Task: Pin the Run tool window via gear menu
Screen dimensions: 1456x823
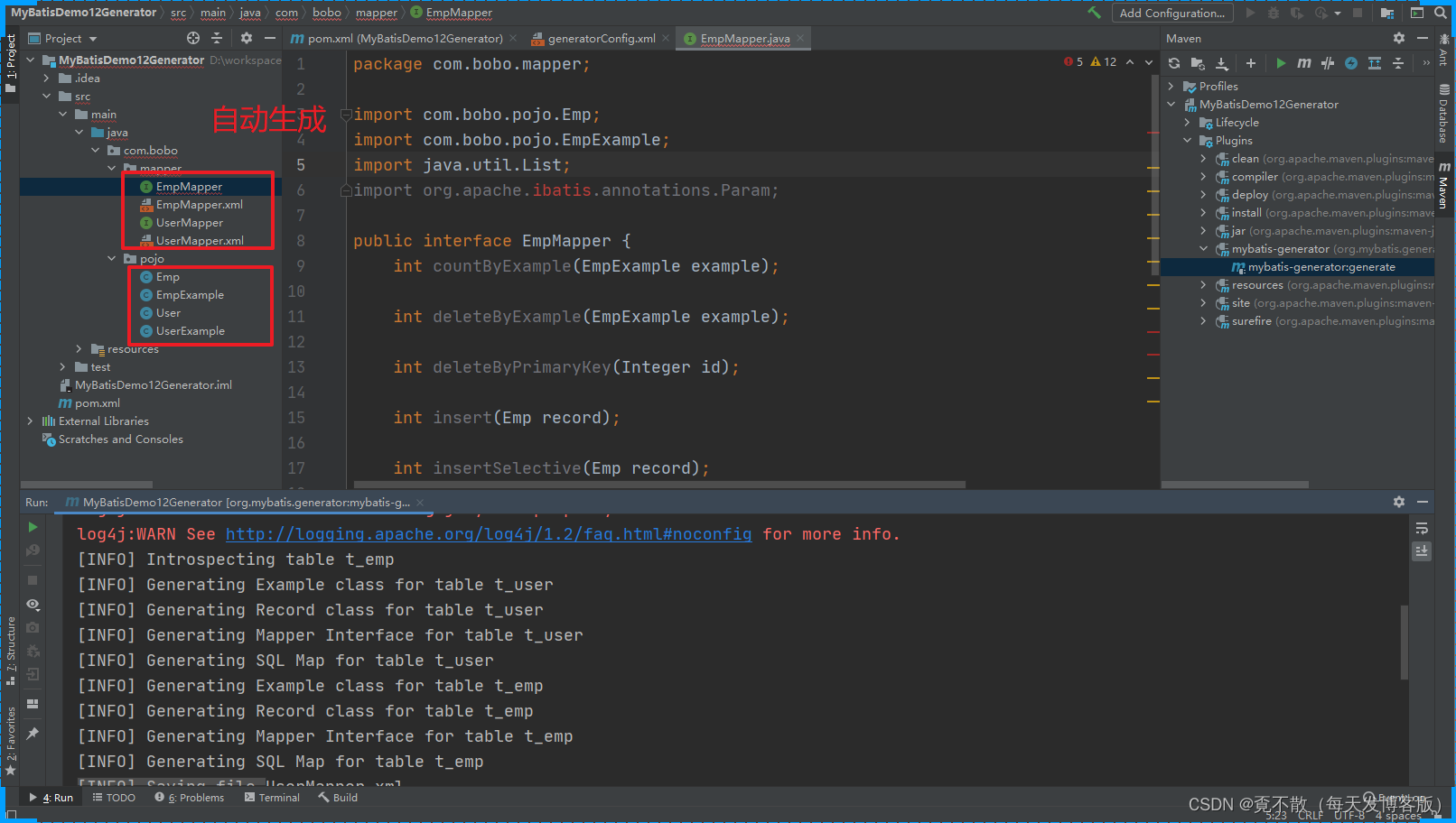Action: [1398, 502]
